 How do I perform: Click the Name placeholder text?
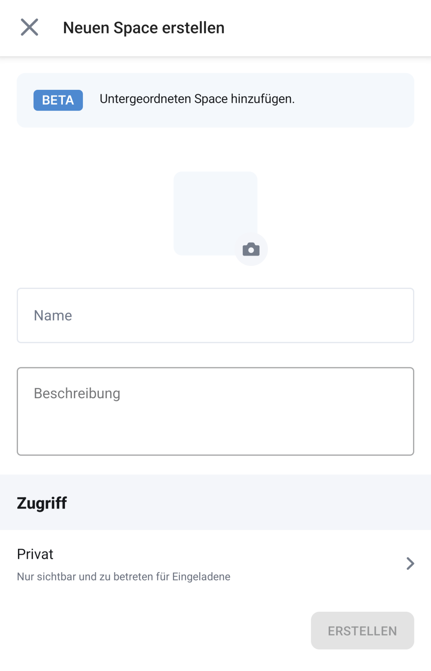pos(53,316)
